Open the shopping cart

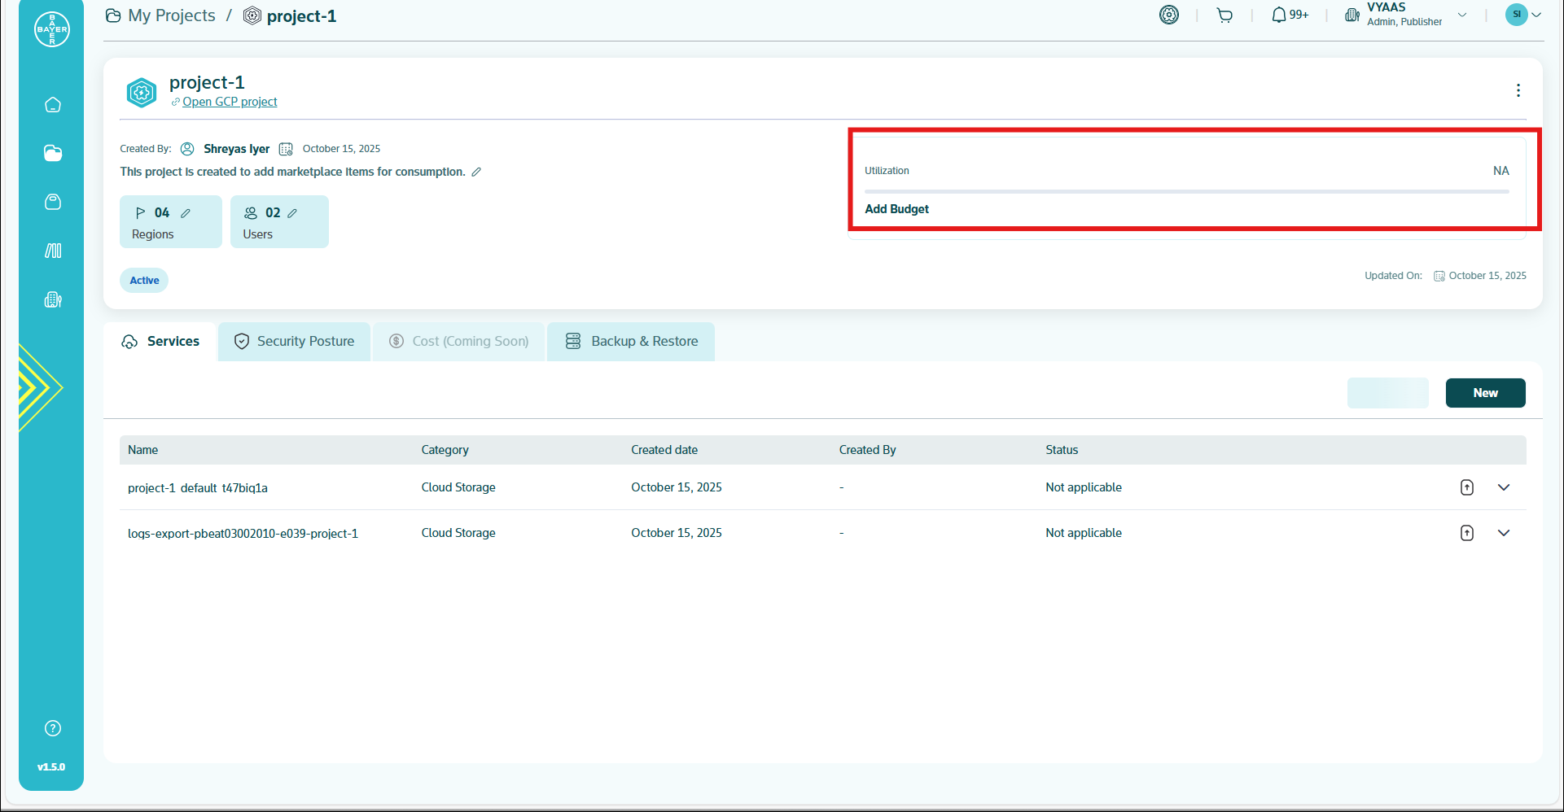coord(1224,15)
